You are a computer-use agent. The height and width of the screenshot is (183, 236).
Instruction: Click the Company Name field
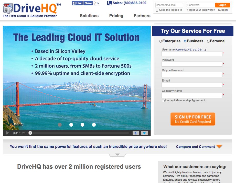point(192,95)
